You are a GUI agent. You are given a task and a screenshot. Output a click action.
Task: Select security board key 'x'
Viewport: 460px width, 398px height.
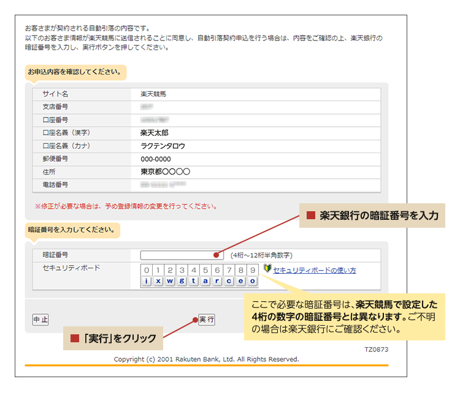tap(158, 281)
